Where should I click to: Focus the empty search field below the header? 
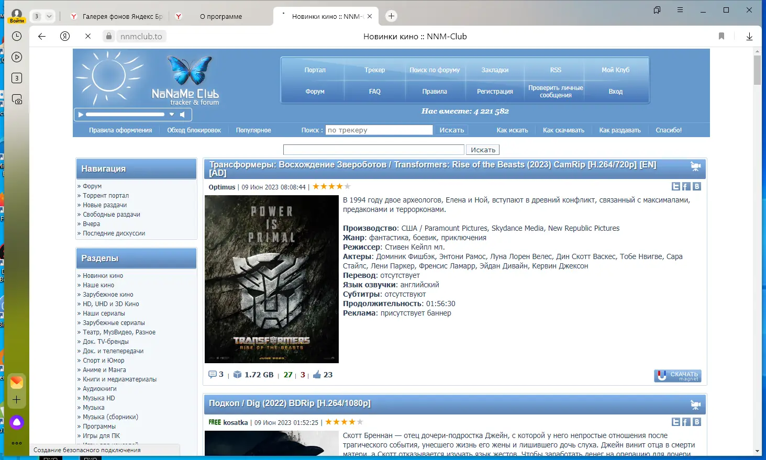(374, 150)
